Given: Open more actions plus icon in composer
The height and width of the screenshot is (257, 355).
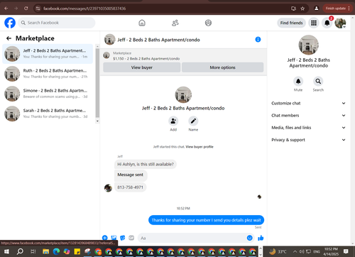Looking at the screenshot, I should (105, 238).
